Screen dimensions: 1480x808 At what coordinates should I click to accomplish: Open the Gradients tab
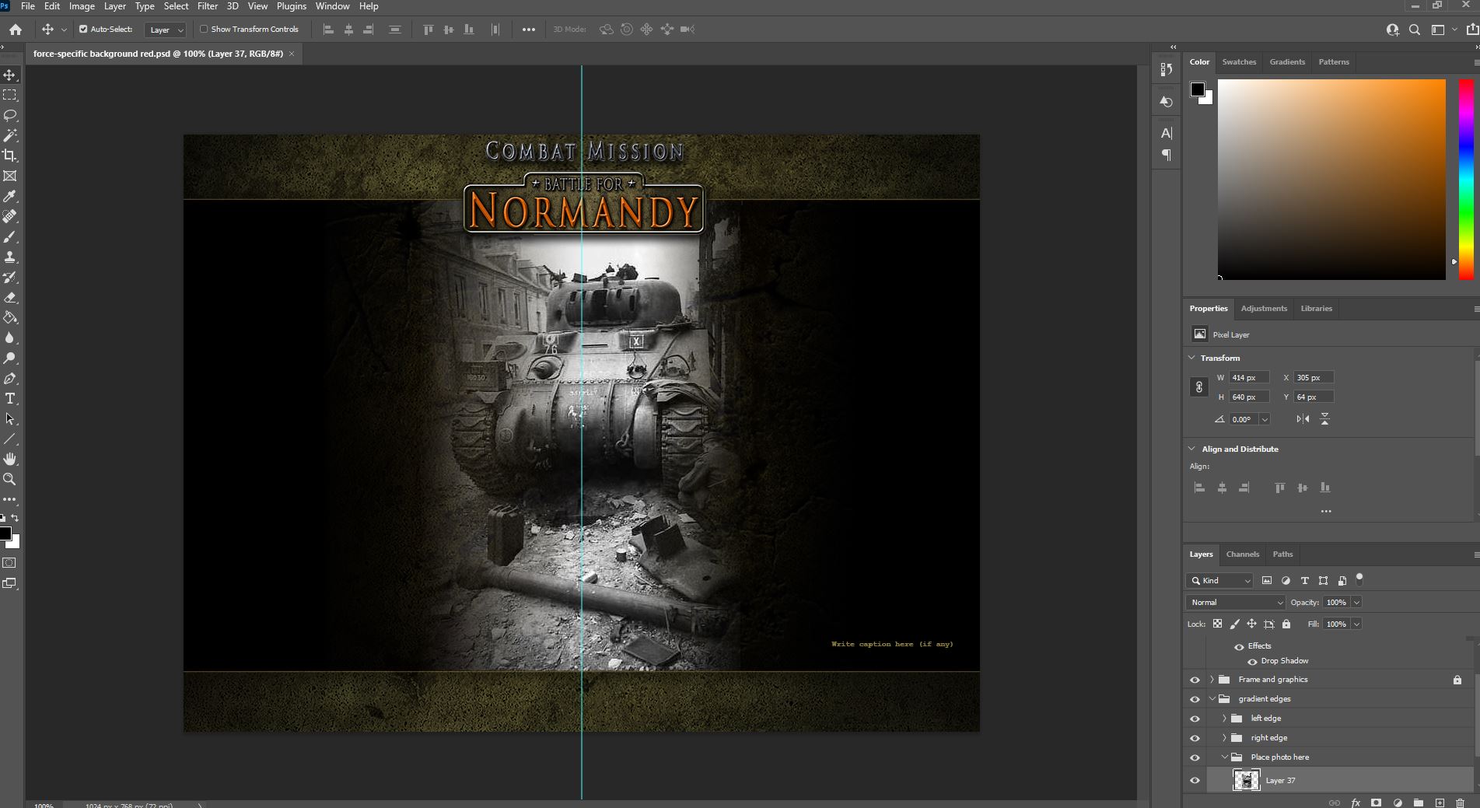coord(1287,62)
